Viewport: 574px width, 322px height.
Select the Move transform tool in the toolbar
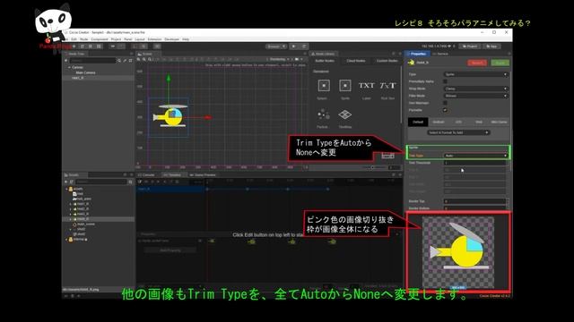[74, 47]
